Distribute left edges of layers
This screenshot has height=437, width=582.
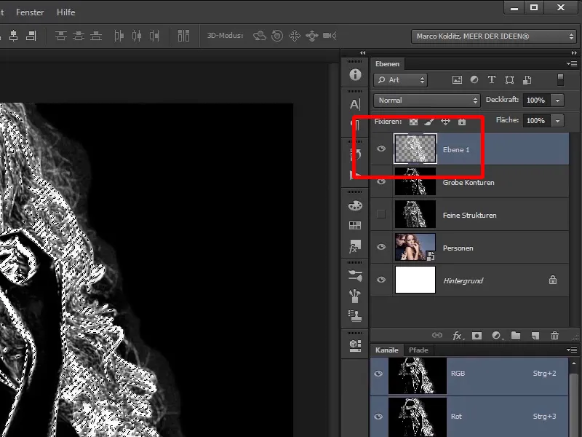(x=119, y=36)
